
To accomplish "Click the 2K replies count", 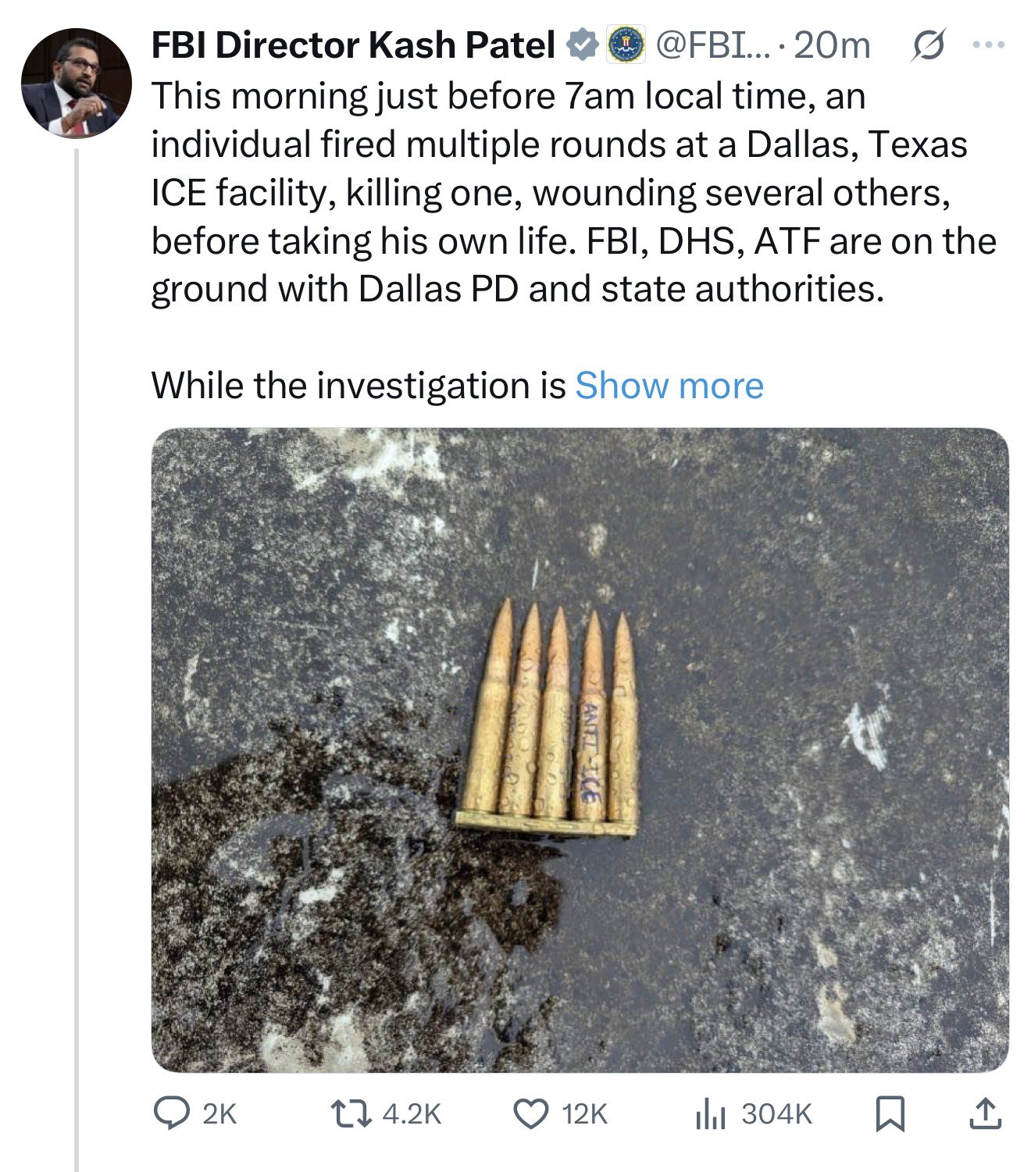I will tap(219, 1114).
